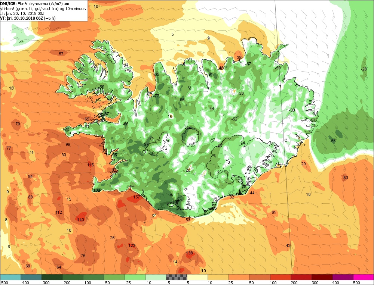Select the map value 99
This screenshot has height=285, width=374.
coord(68,144)
